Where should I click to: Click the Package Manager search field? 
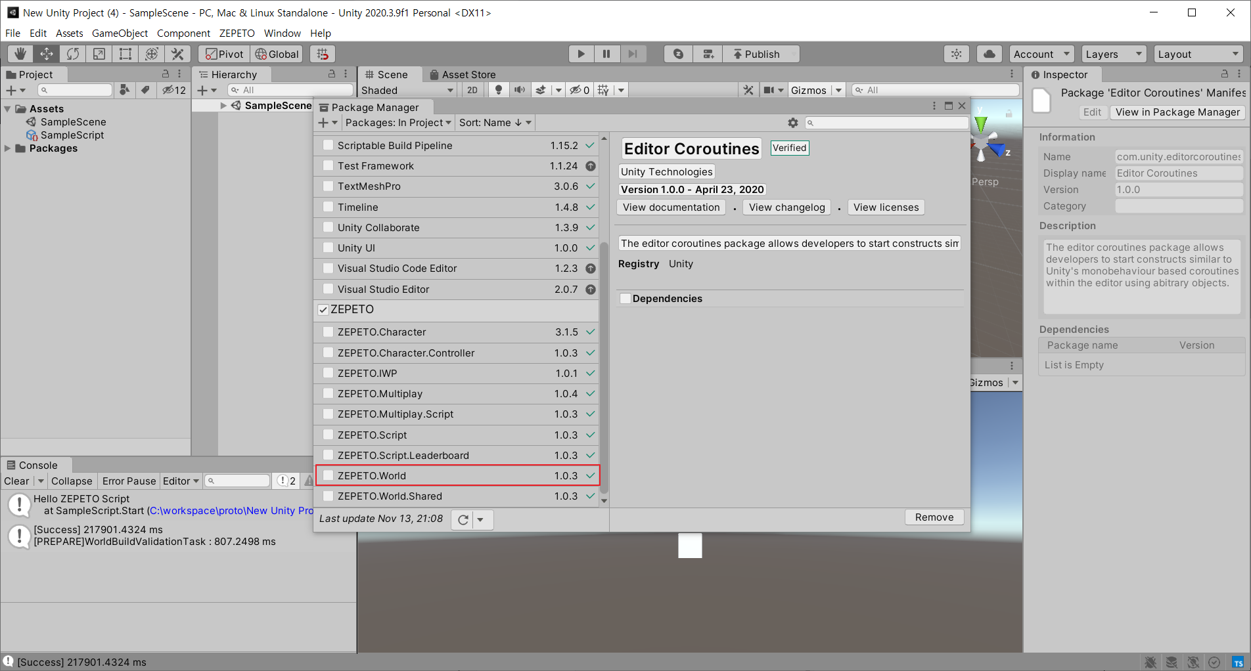(886, 123)
